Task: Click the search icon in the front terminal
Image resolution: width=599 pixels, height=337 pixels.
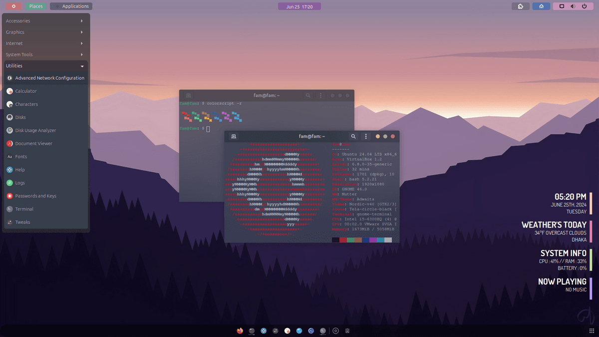Action: click(x=353, y=136)
